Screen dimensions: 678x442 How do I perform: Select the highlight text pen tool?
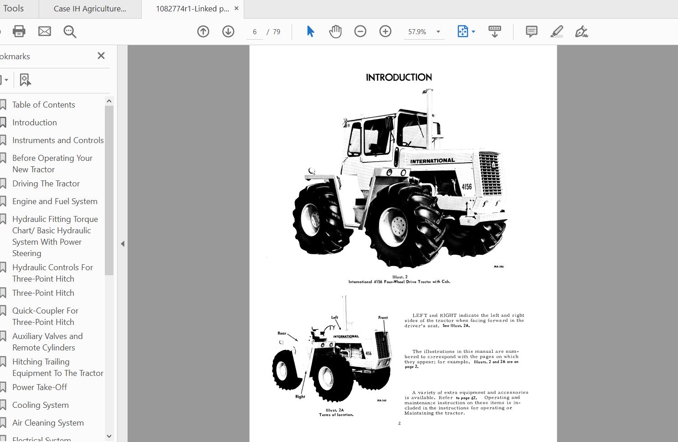click(556, 31)
